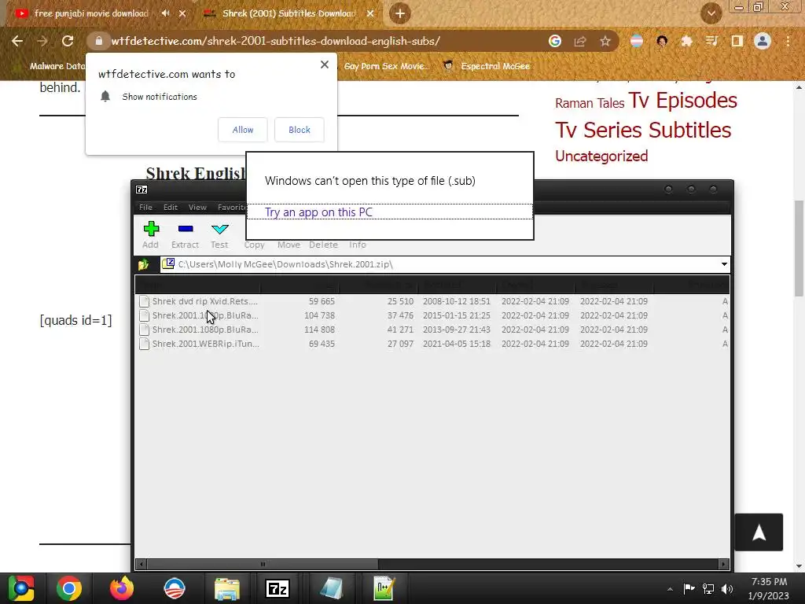Open the View menu in 7-Zip
The width and height of the screenshot is (805, 604).
pyautogui.click(x=197, y=207)
